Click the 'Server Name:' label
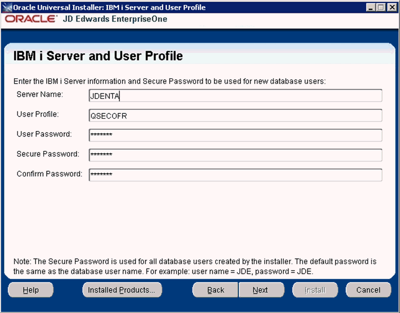 40,94
